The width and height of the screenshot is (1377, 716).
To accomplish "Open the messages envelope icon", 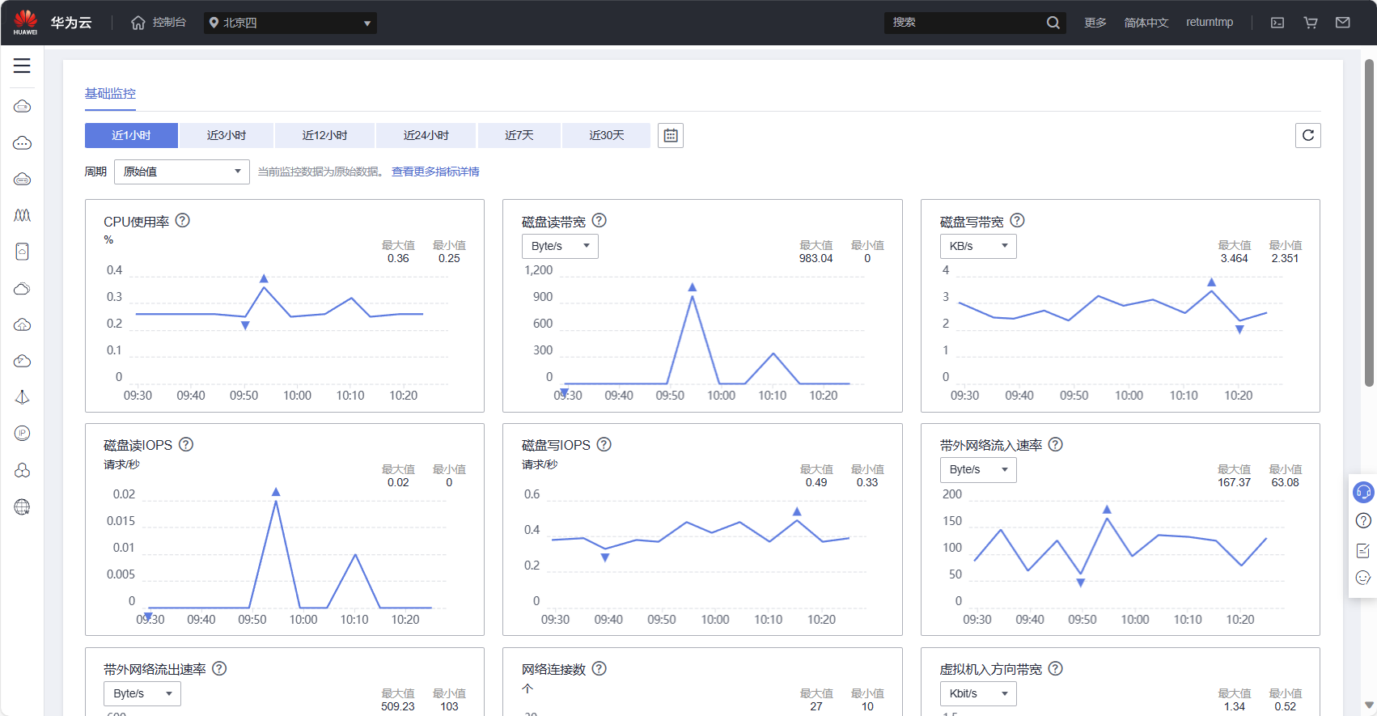I will point(1343,23).
